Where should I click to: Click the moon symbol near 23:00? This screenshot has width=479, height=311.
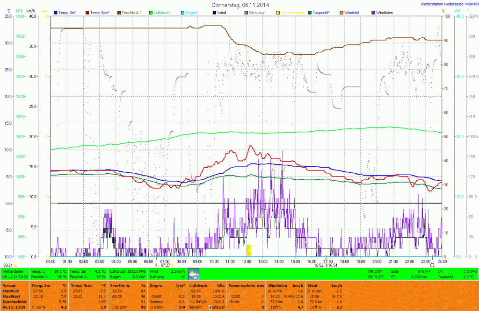click(432, 265)
